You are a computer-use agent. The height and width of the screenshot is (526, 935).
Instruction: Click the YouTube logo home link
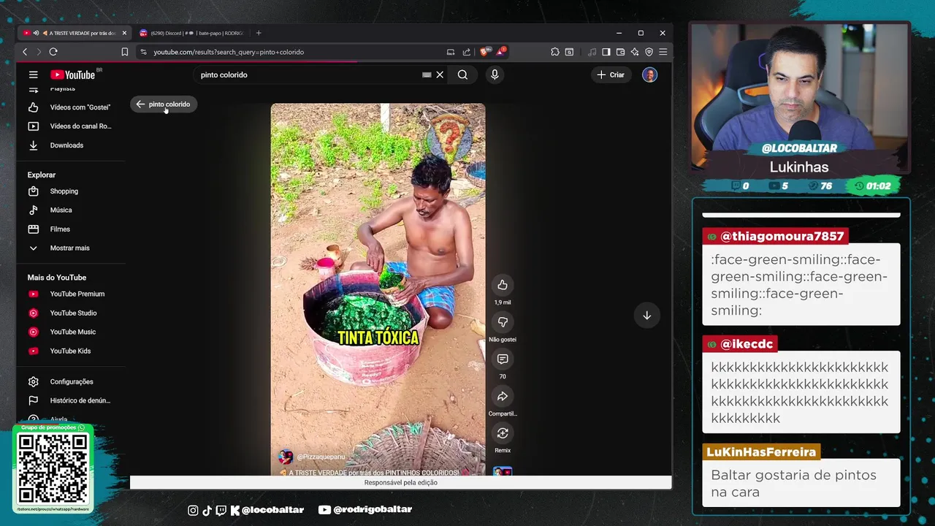73,75
